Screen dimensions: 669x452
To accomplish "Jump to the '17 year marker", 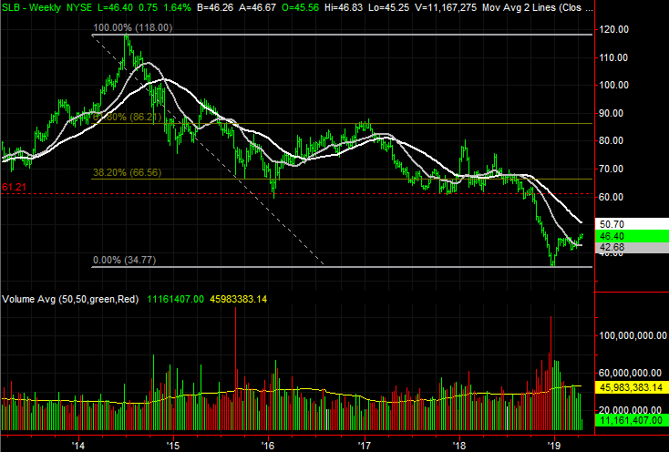I will click(365, 446).
